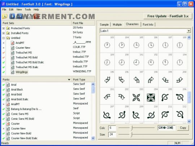Toggle activation mark beside Trebuchet MS Italic
The image size is (195, 146).
pos(4,67)
